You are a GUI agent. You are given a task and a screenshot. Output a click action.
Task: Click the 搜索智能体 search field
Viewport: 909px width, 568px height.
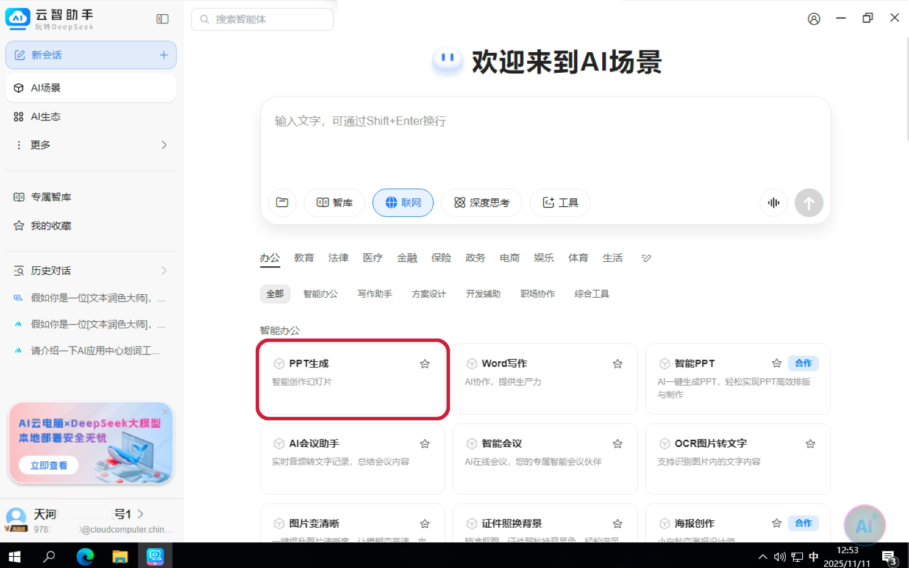tap(262, 19)
